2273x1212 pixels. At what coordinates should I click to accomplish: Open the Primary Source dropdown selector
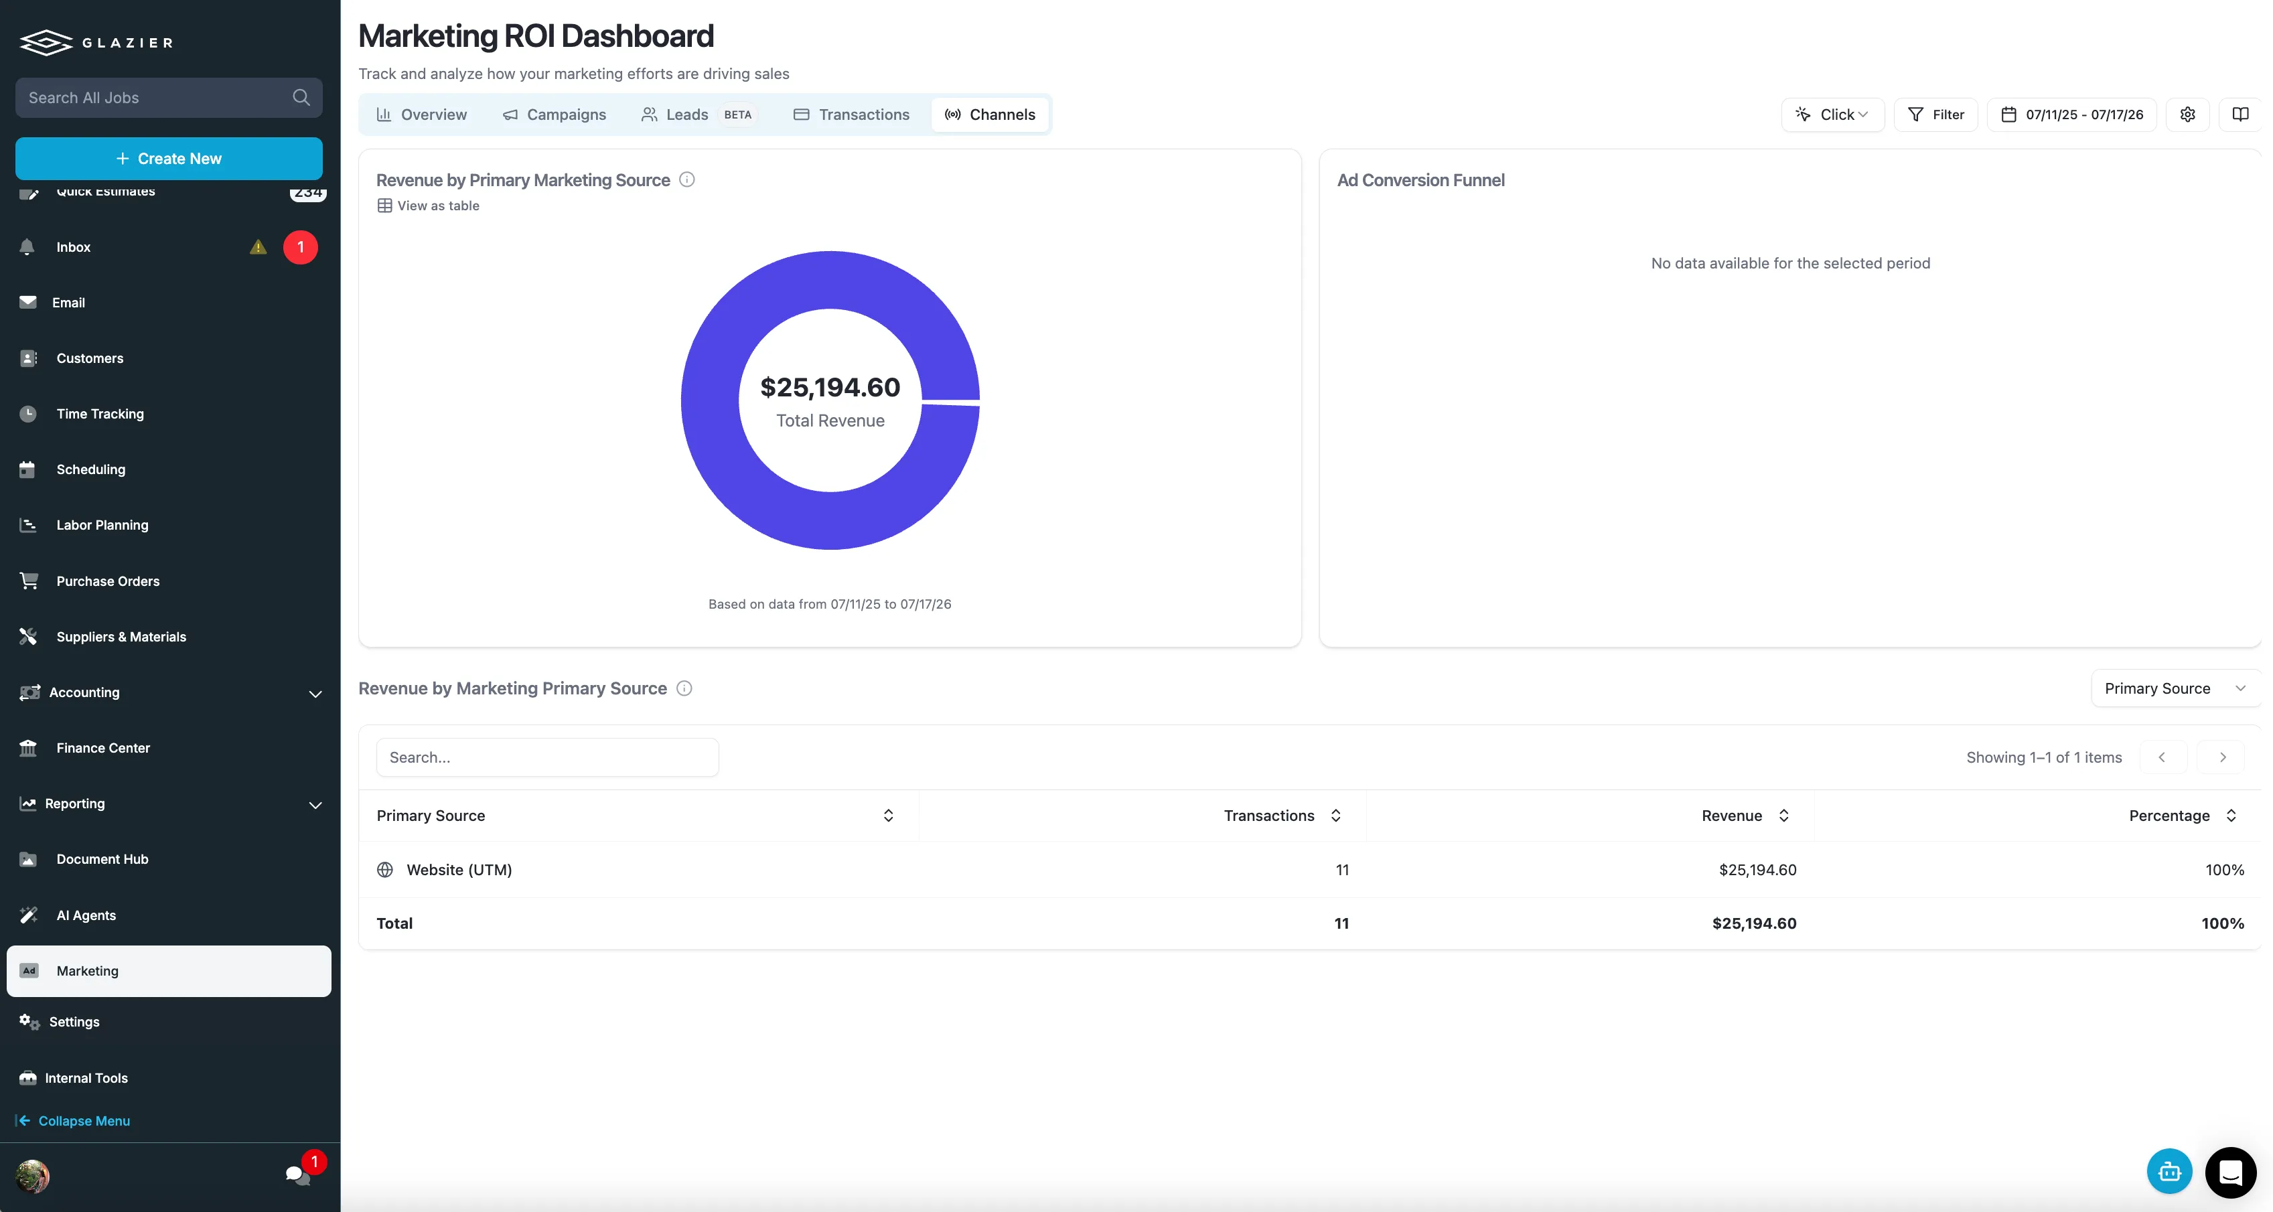pos(2175,688)
